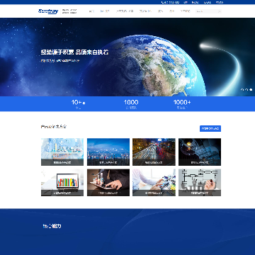Click the "10+" statistic in the blue band

(78, 103)
